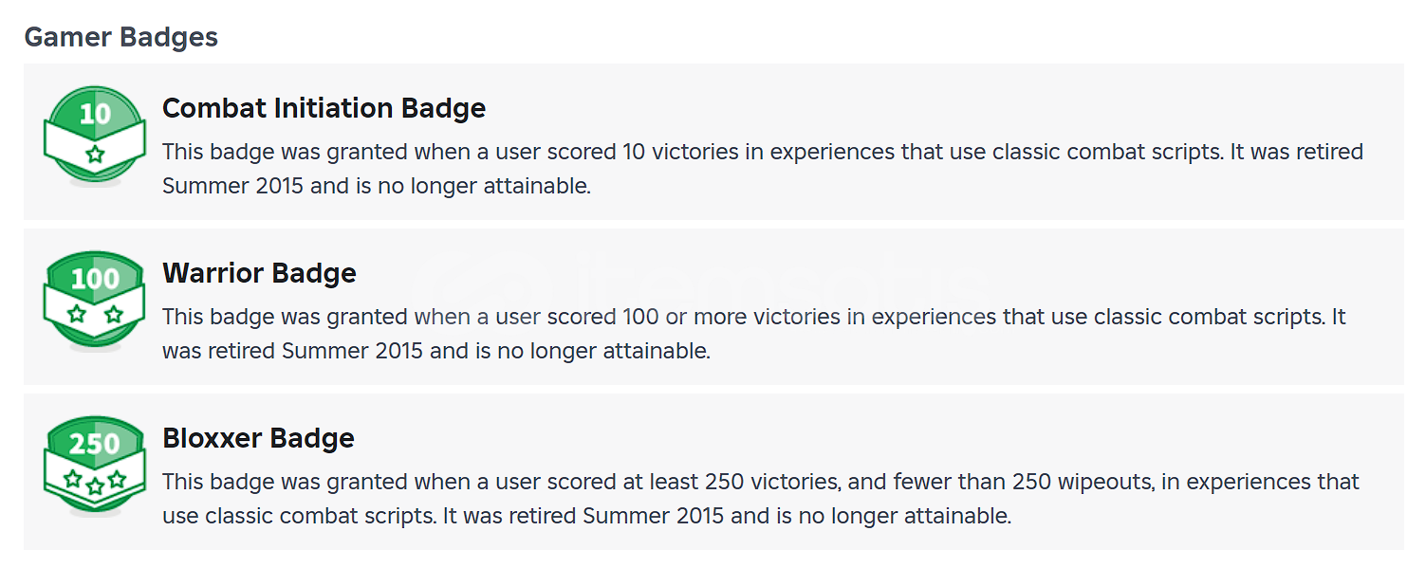Click the number 10 on the badge icon

[x=95, y=115]
